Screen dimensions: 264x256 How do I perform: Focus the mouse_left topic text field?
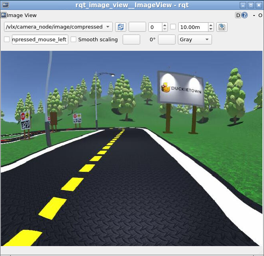click(40, 40)
